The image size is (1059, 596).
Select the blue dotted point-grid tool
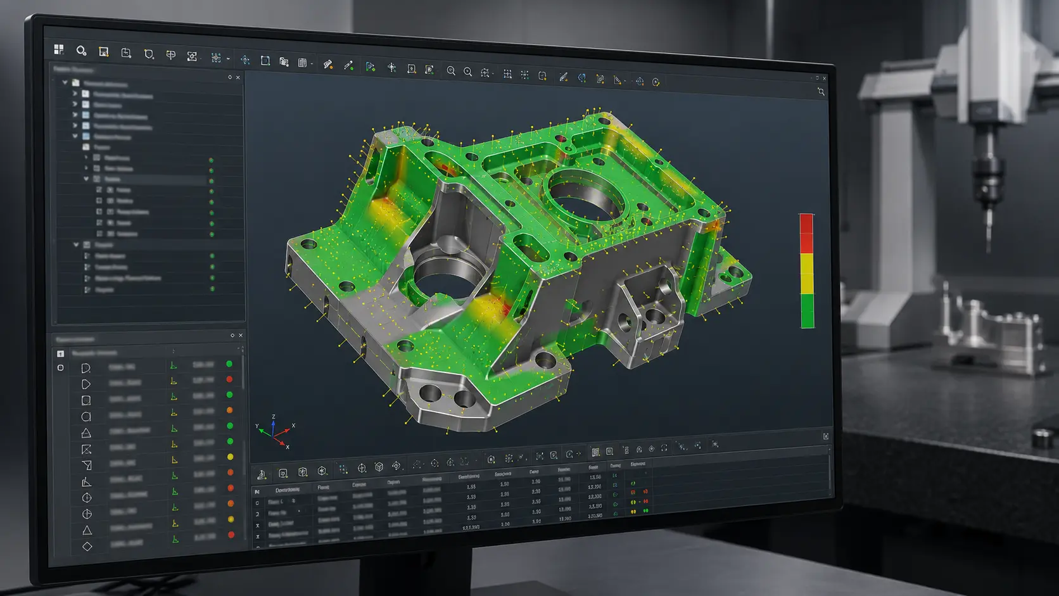tap(216, 58)
